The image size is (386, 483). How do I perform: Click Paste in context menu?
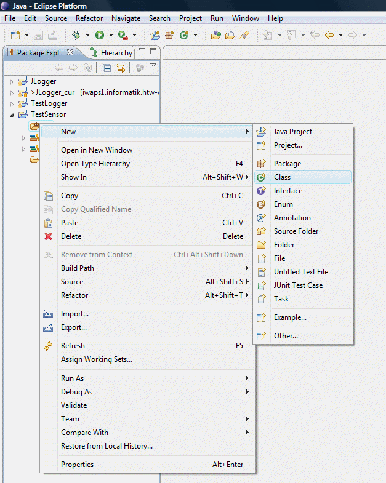tap(147, 223)
